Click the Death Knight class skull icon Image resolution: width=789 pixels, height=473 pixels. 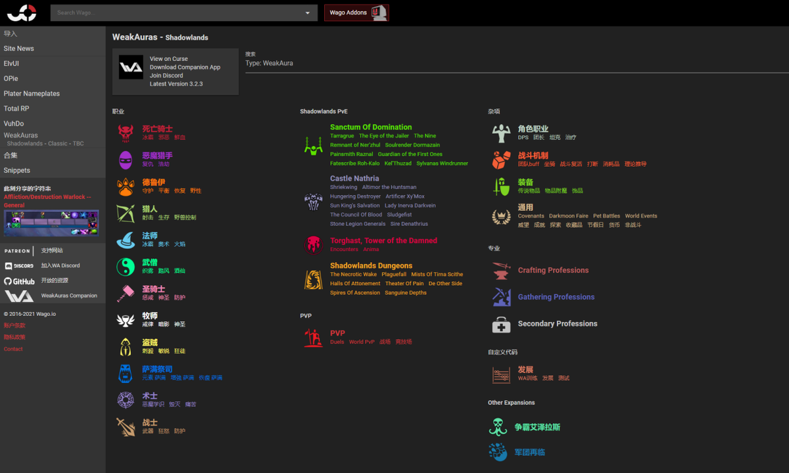[x=126, y=133]
